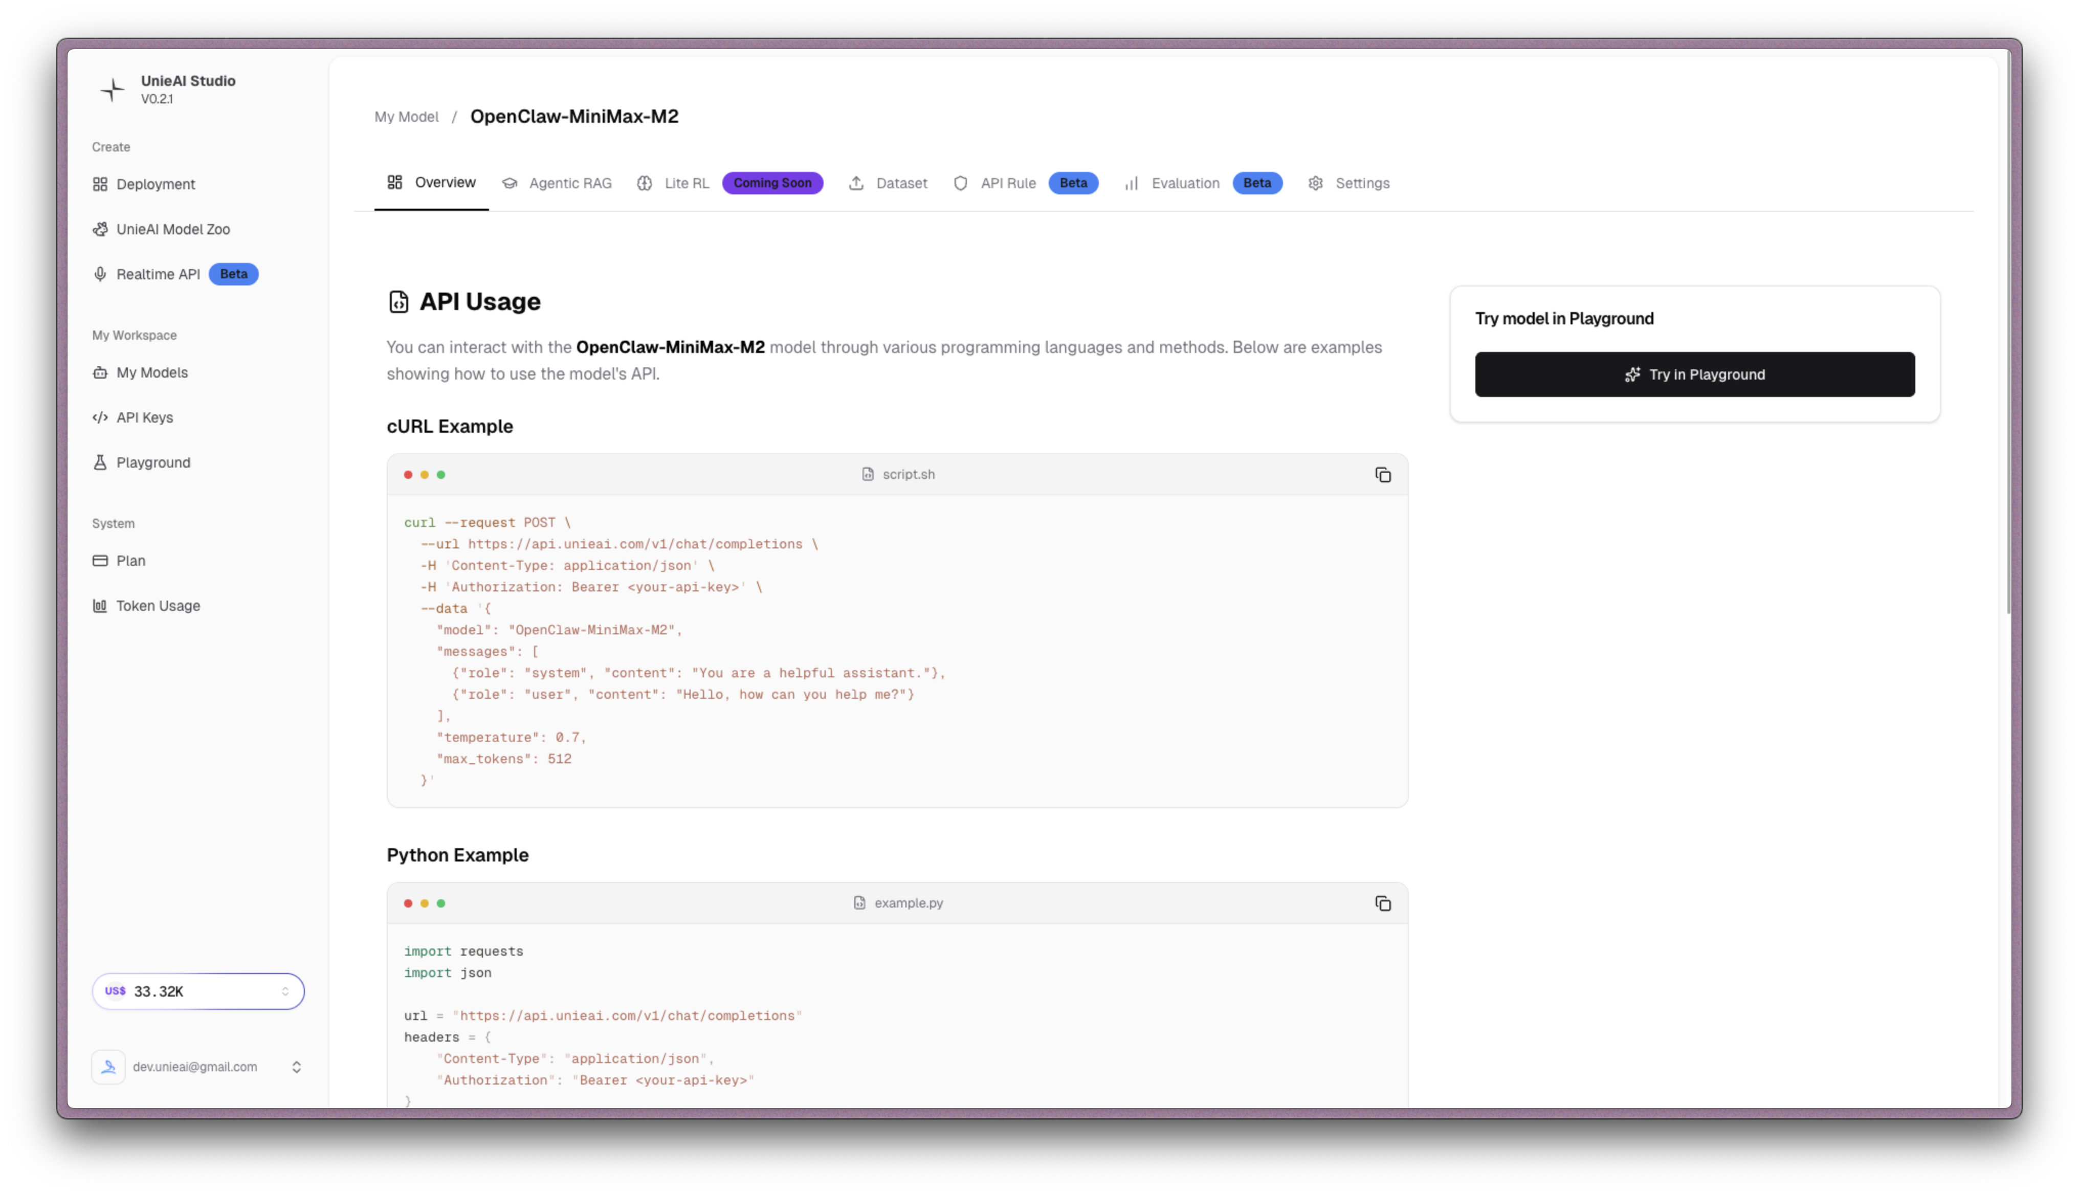The image size is (2079, 1194).
Task: Open Token Usage statistics
Action: [x=158, y=605]
